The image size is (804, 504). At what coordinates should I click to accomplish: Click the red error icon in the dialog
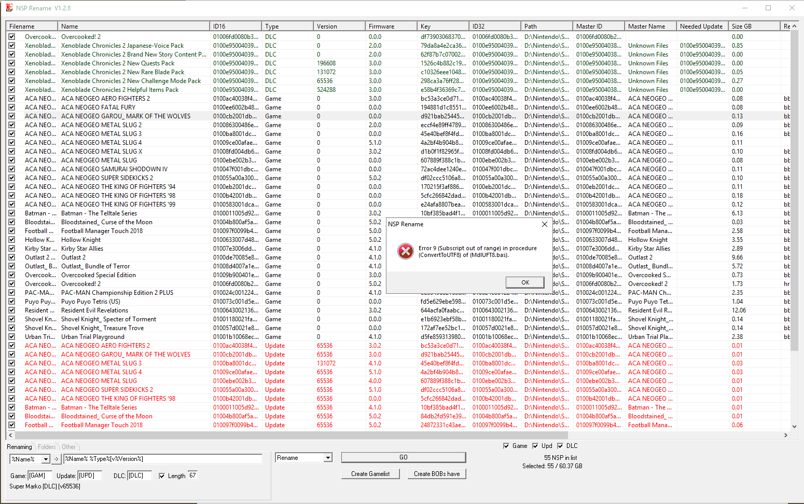(x=405, y=251)
